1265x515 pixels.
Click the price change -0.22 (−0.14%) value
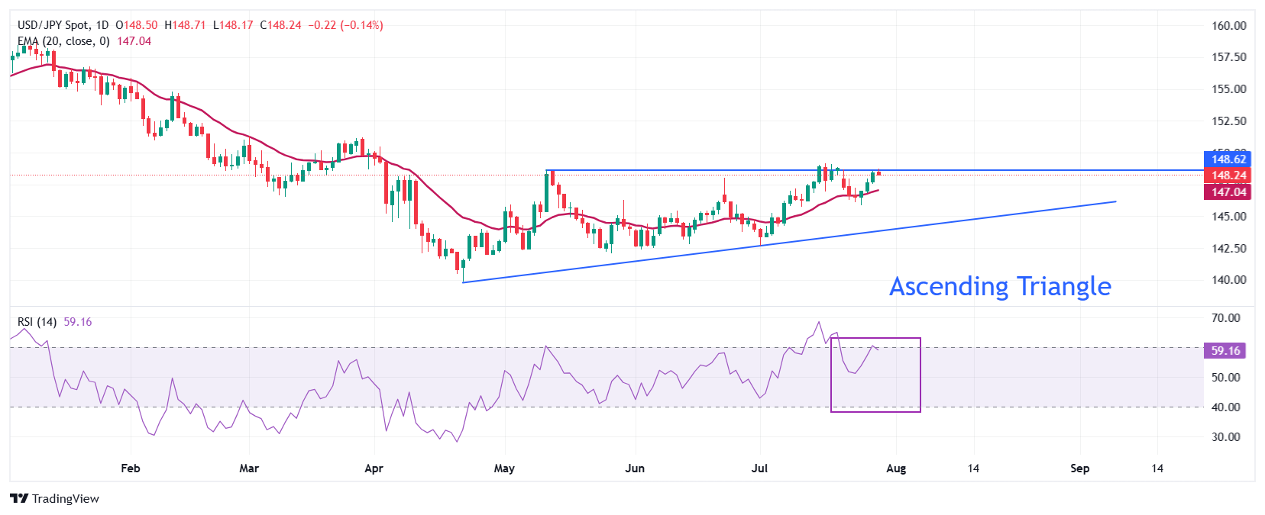point(345,25)
